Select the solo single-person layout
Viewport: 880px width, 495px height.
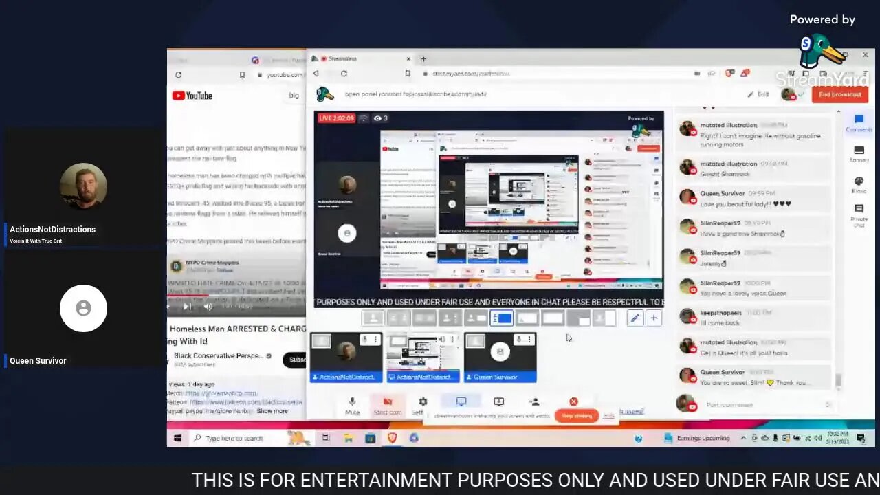(x=373, y=318)
